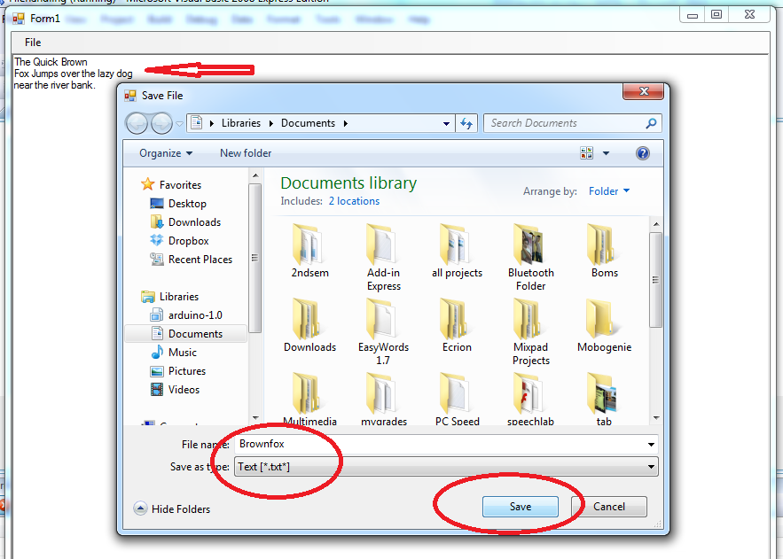This screenshot has width=783, height=559.
Task: Select Favorites in navigation pane
Action: click(x=171, y=184)
